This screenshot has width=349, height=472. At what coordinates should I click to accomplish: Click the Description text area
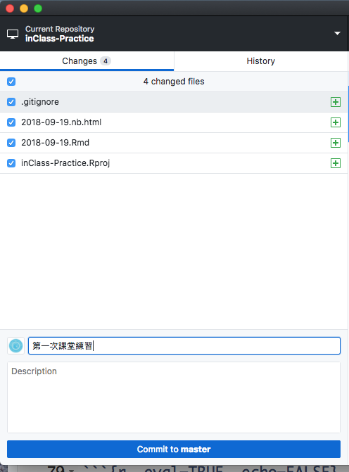coord(174,397)
